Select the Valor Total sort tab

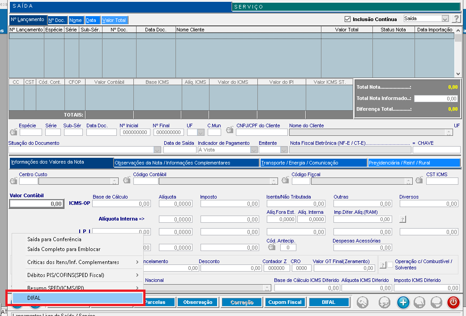coord(115,20)
